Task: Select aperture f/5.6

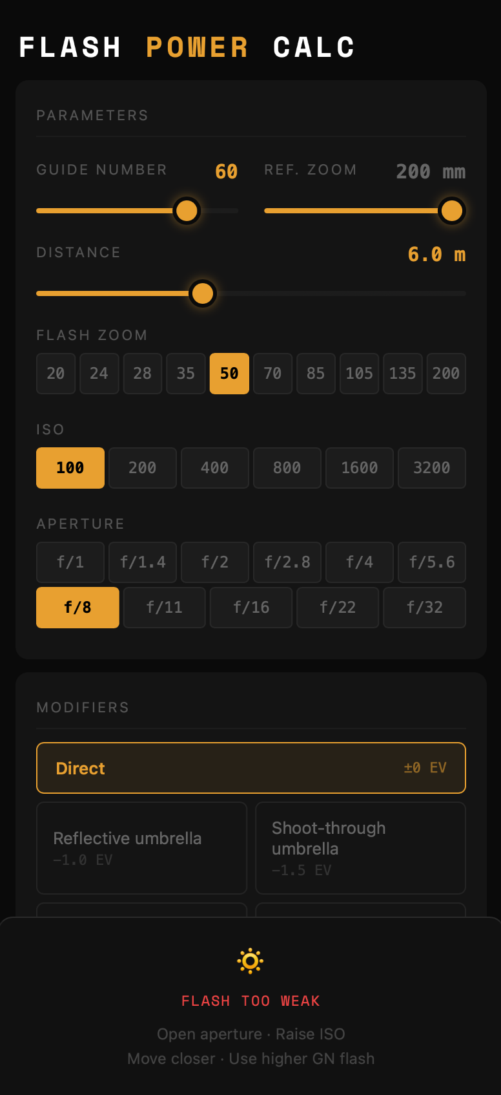Action: click(431, 562)
